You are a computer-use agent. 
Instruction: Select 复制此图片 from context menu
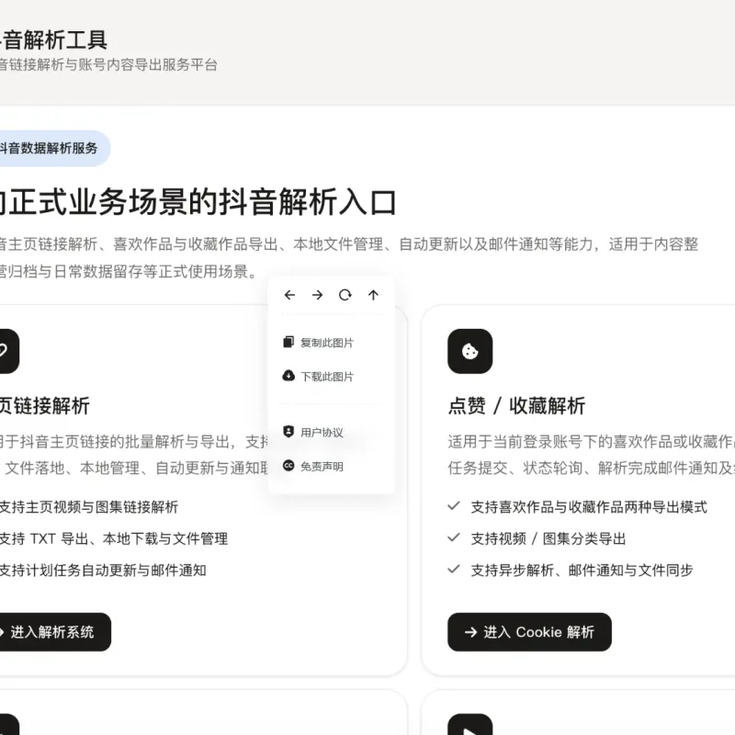(318, 343)
